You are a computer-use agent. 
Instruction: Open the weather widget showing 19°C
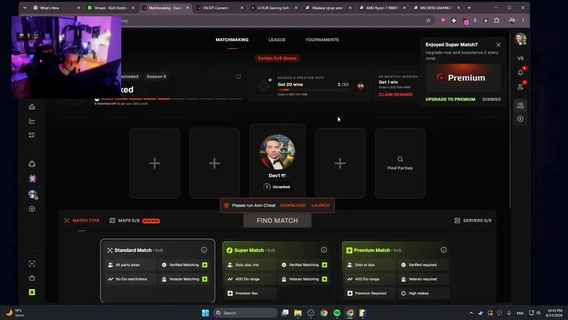click(14, 313)
